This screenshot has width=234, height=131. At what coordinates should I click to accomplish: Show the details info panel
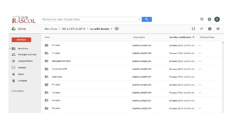210,29
